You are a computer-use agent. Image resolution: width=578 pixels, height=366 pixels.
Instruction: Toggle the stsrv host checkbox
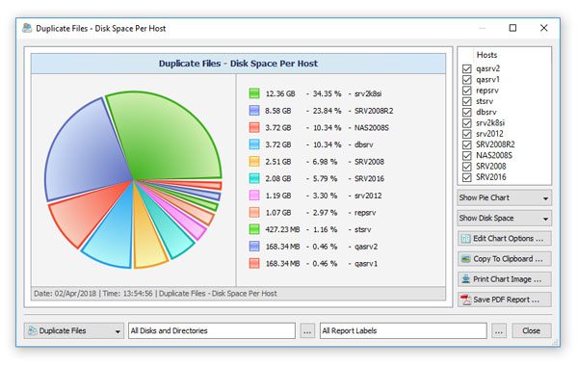pyautogui.click(x=466, y=101)
